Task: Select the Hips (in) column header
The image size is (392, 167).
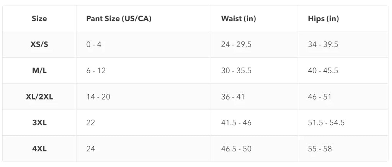Action: click(323, 19)
